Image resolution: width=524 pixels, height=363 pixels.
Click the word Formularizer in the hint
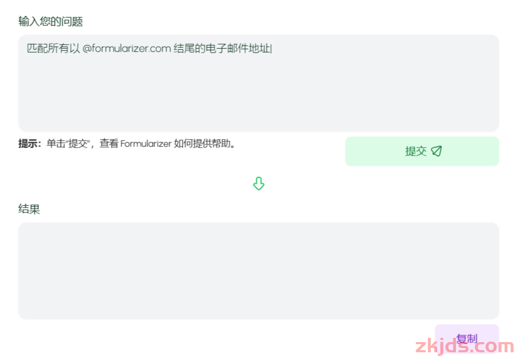tap(146, 144)
